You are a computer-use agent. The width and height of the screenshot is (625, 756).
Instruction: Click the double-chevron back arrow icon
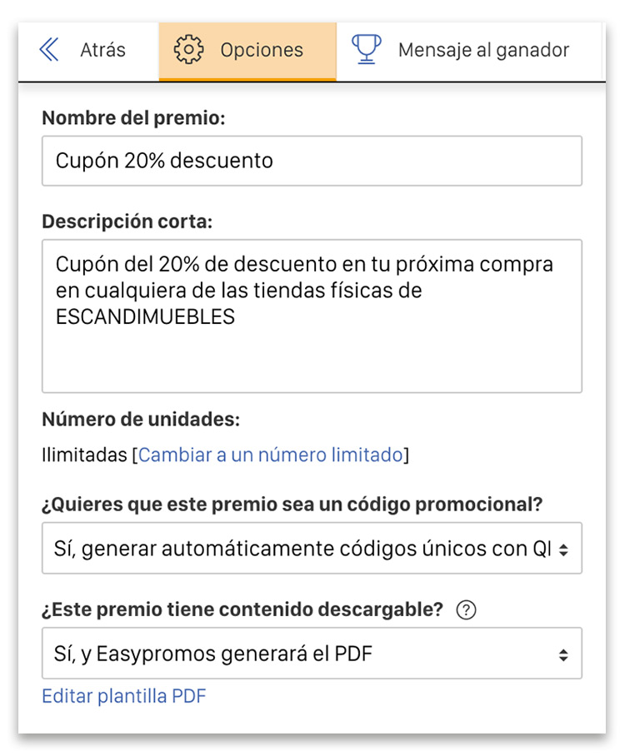click(48, 50)
